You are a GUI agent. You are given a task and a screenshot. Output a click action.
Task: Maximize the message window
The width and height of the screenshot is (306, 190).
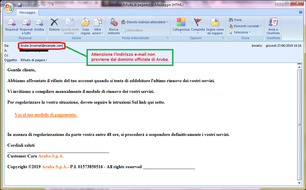287,3
